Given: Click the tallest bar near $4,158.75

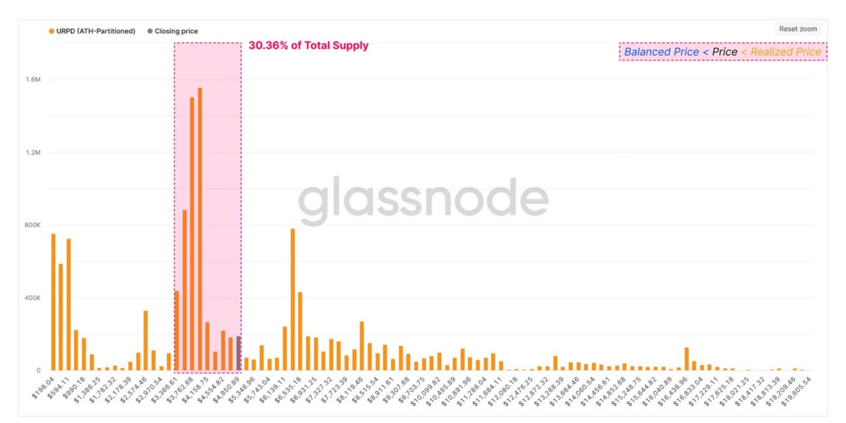Looking at the screenshot, I should pyautogui.click(x=200, y=231).
